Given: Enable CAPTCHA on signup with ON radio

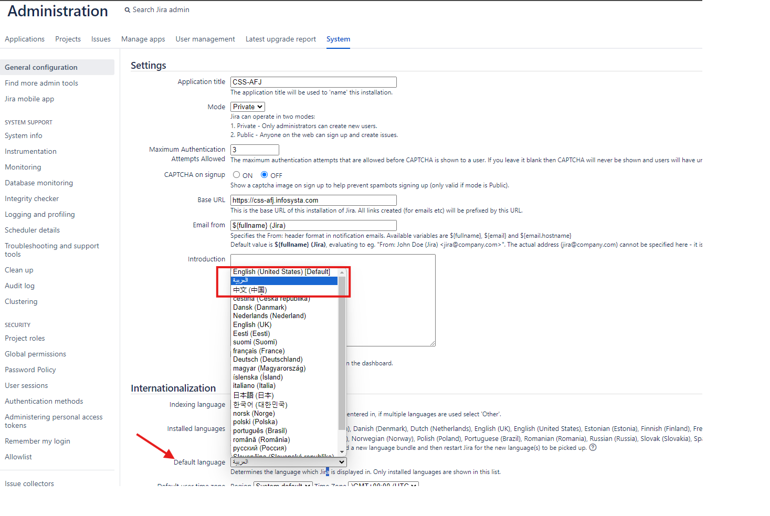Looking at the screenshot, I should point(236,174).
